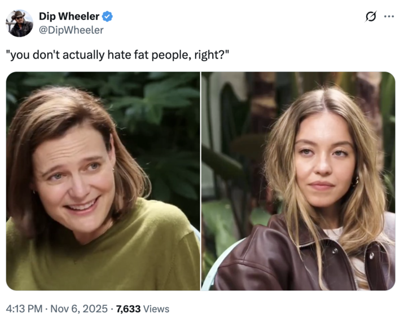Open Dip Wheeler's profile avatar picture

pyautogui.click(x=19, y=23)
